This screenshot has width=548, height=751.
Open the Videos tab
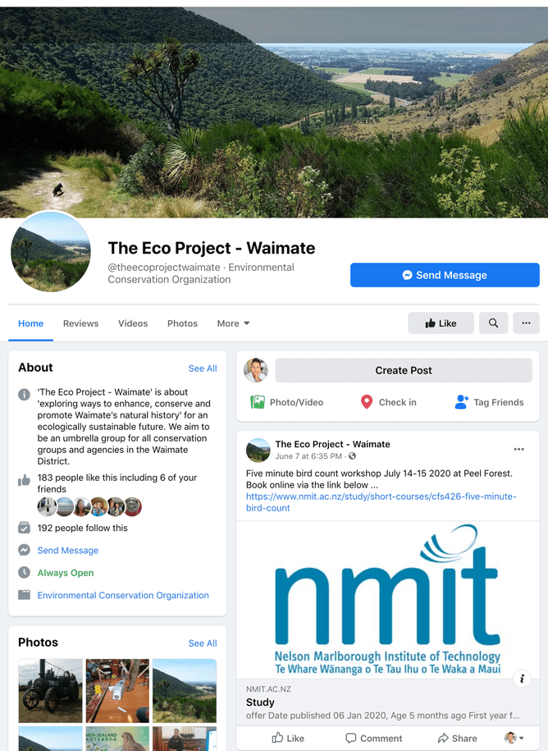tap(133, 323)
